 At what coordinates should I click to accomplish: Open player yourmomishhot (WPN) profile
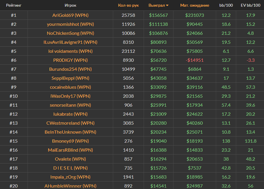(x=70, y=24)
